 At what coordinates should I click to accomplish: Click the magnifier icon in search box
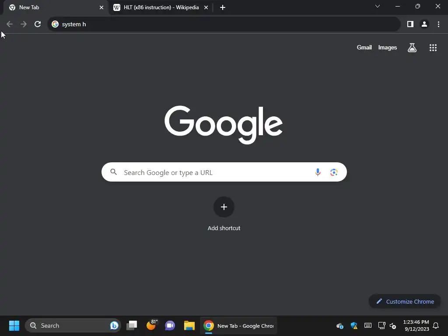[114, 172]
